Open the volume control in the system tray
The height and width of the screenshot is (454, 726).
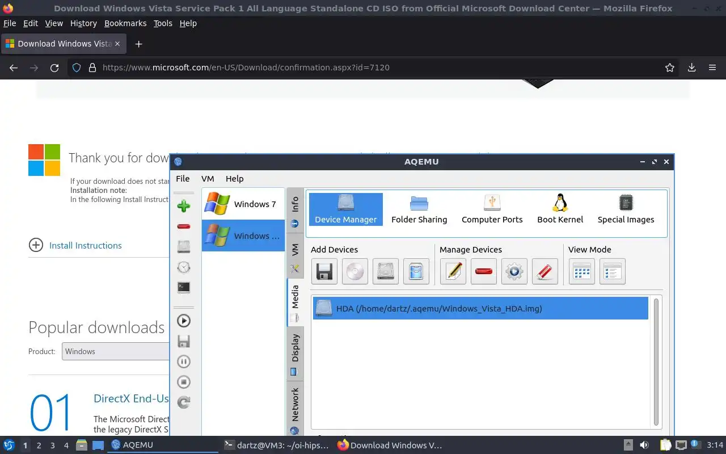644,445
